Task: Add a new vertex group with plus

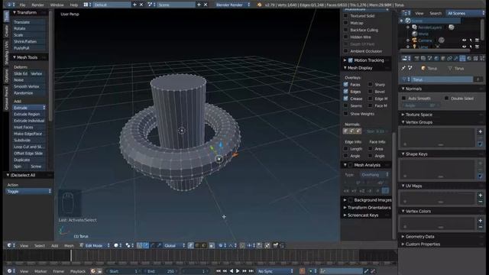Action: pyautogui.click(x=481, y=131)
